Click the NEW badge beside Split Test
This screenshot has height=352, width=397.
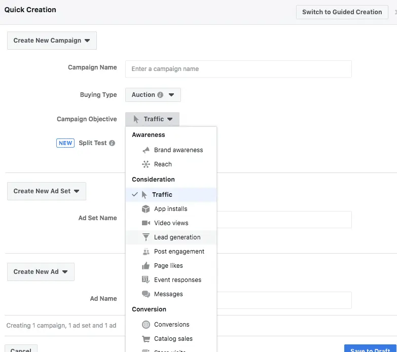(x=65, y=143)
